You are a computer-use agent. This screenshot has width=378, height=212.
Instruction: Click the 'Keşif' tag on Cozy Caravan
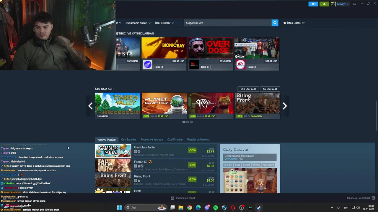tap(237, 165)
